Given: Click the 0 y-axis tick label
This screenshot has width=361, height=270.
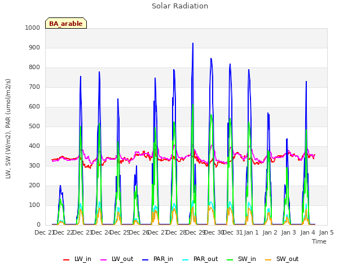Looking at the screenshot, I should pos(38,225).
